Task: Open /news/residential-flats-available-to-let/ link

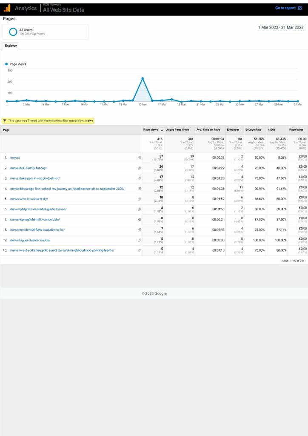Action: tap(37, 230)
